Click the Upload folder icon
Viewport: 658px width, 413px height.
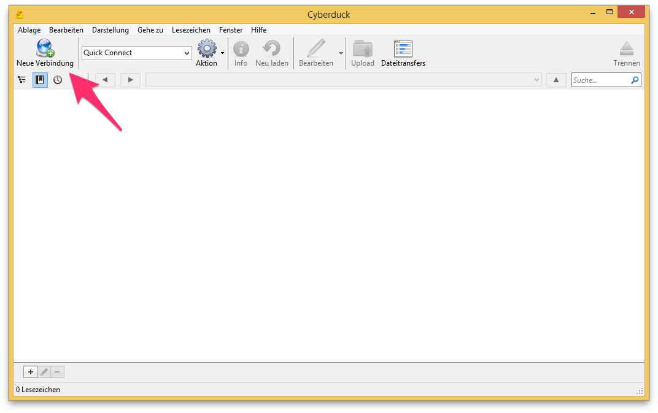point(363,48)
